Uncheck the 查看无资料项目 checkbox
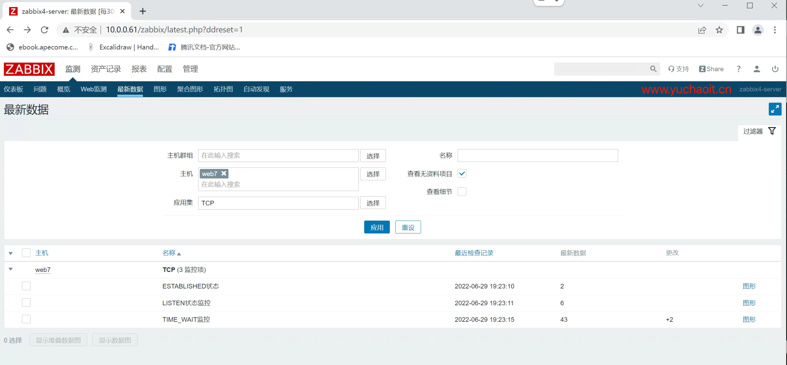 462,174
